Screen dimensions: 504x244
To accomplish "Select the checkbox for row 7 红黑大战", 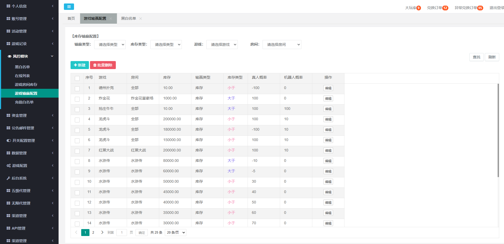I will [77, 151].
